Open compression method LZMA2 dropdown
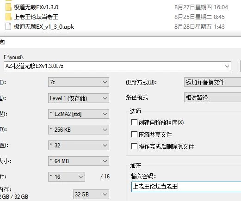The height and width of the screenshot is (201, 241). [x=79, y=114]
